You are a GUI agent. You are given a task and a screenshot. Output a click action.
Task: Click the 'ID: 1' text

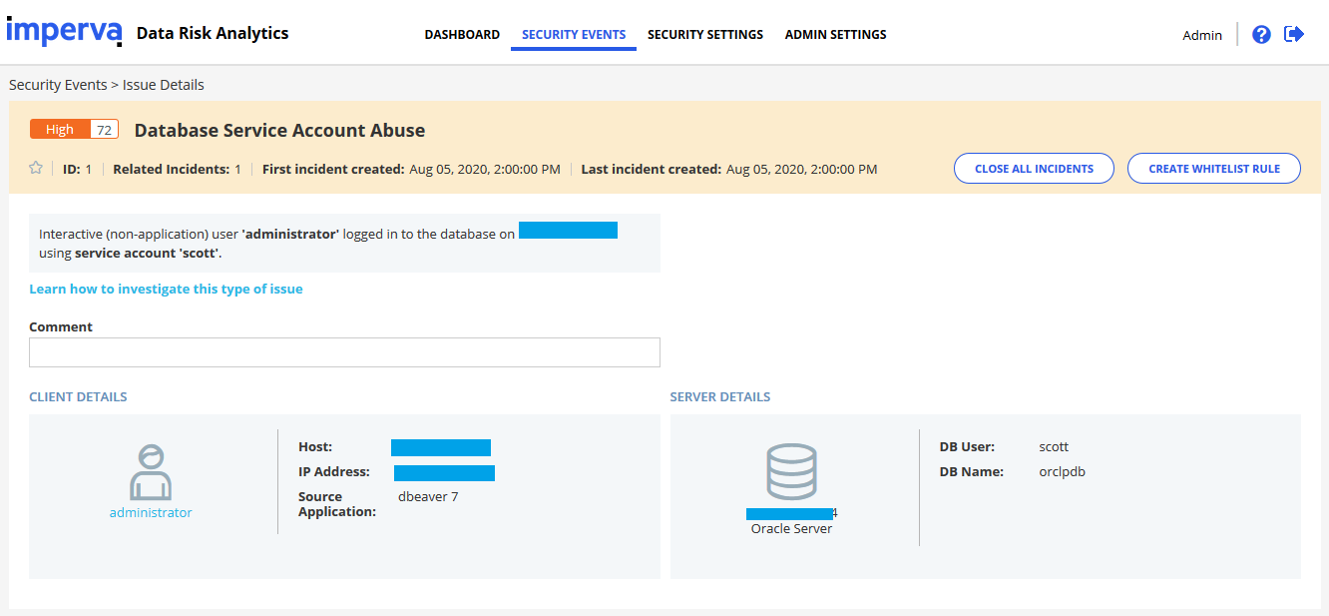click(77, 169)
